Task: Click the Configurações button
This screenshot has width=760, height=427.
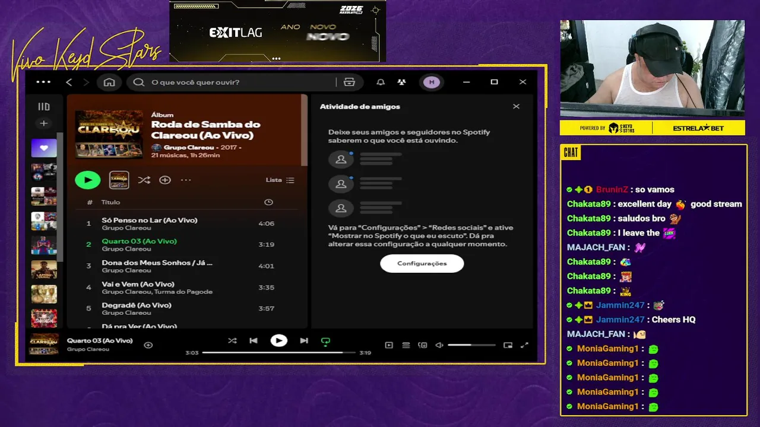Action: [422, 263]
